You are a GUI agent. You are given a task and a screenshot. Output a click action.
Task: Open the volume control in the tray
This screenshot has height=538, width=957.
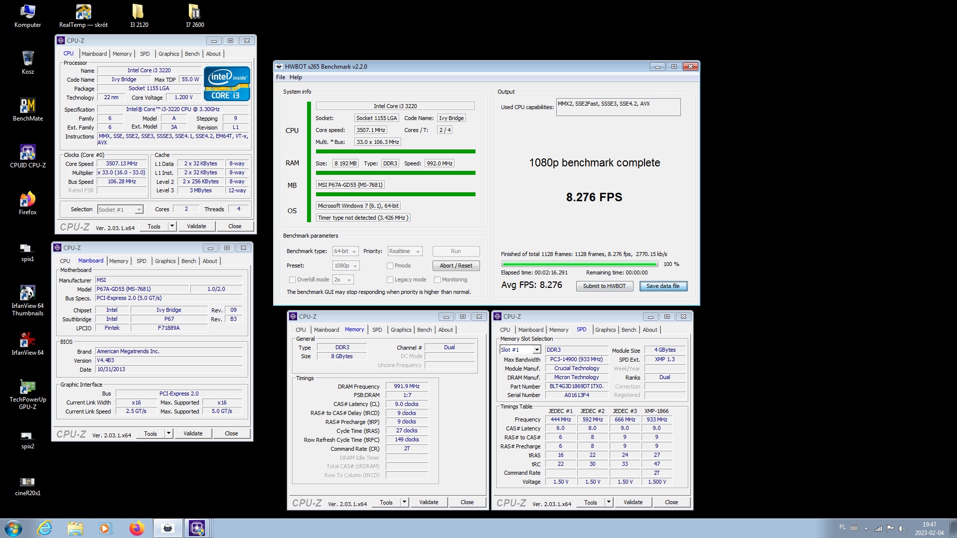point(902,529)
